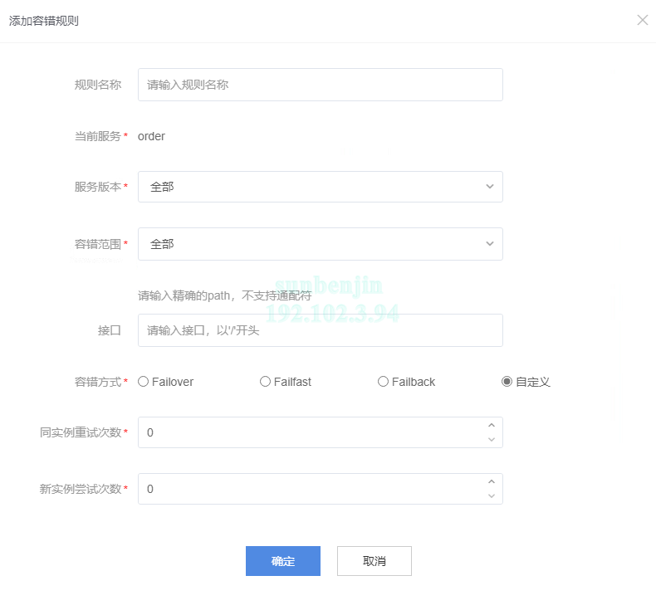The height and width of the screenshot is (610, 656).
Task: Click the 新实例尝试次数 number field
Action: pyautogui.click(x=311, y=489)
